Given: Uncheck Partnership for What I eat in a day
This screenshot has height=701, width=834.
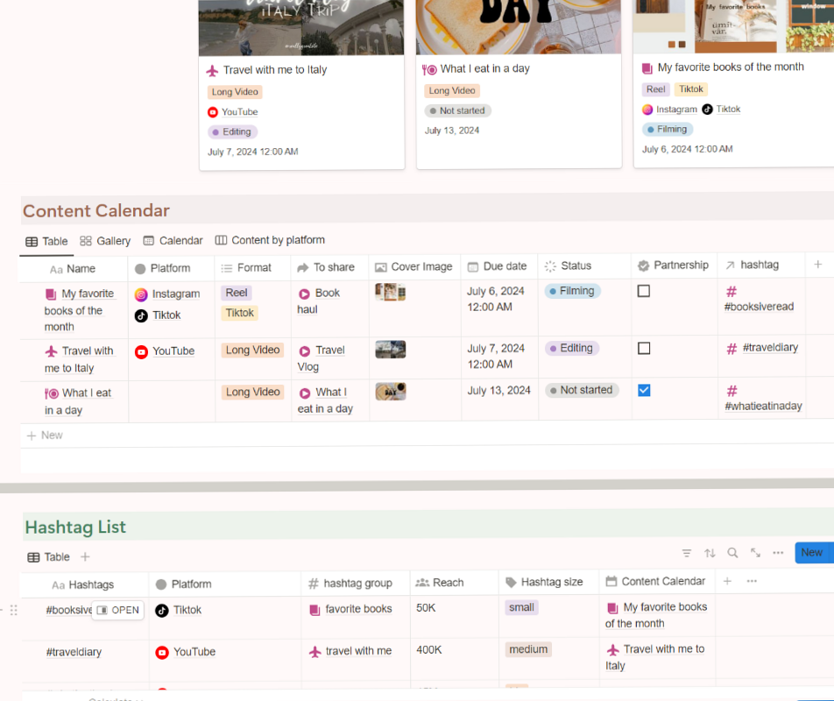Looking at the screenshot, I should [x=644, y=390].
